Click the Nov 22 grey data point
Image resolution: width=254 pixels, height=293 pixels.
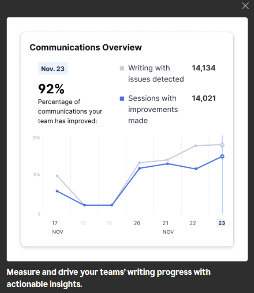tap(196, 146)
